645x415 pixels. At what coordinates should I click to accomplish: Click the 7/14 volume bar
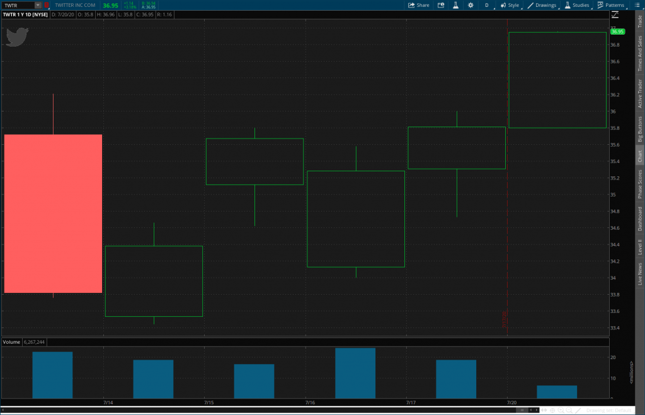pos(153,379)
